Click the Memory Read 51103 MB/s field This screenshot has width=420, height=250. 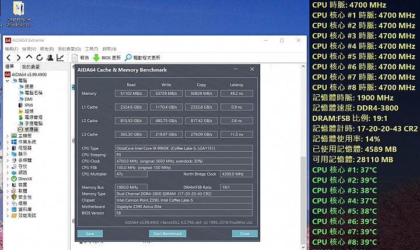point(131,94)
